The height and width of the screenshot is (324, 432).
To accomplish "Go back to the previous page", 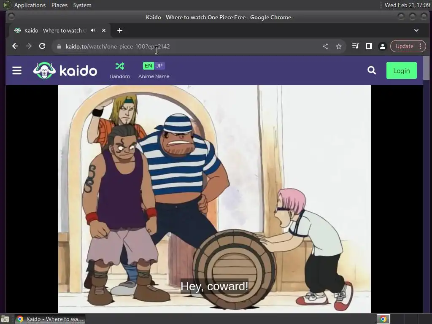I will point(15,46).
